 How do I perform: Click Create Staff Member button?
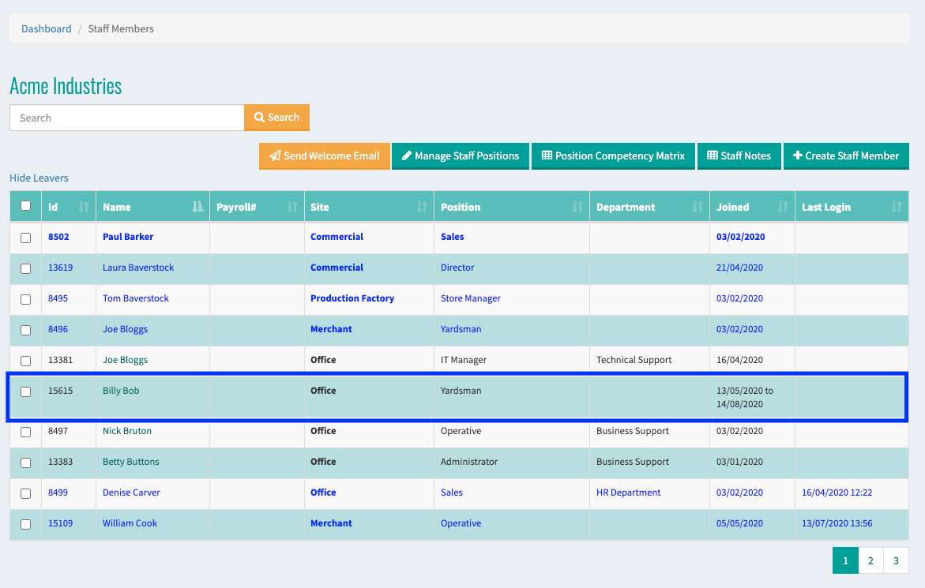[x=846, y=156]
